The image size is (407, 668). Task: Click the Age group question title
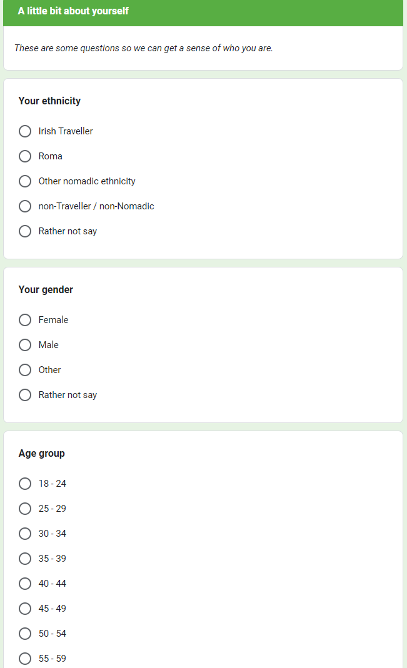coord(42,454)
